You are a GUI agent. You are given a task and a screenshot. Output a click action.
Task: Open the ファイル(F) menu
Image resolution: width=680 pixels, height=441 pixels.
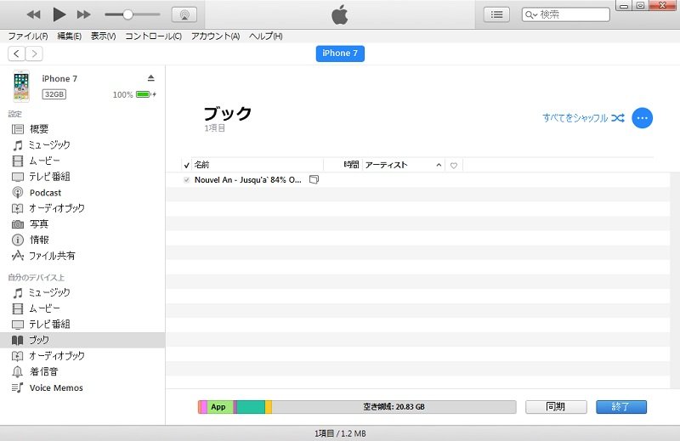coord(28,36)
